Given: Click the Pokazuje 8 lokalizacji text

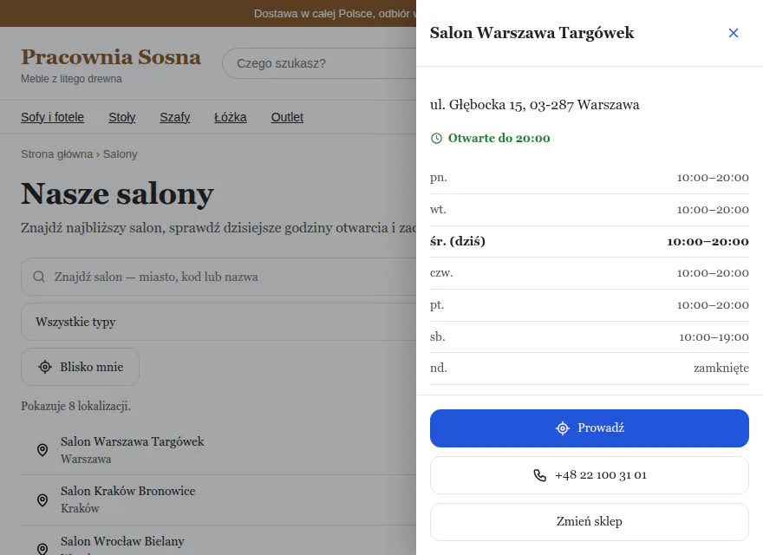Looking at the screenshot, I should (76, 406).
